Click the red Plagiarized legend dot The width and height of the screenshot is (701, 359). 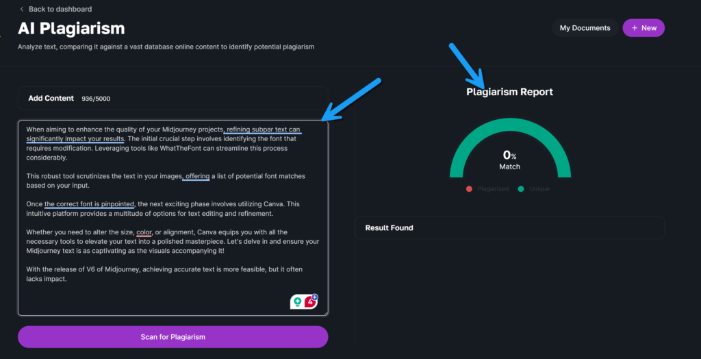pyautogui.click(x=469, y=189)
